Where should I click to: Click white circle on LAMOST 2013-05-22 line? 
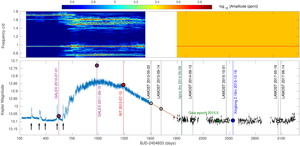(x=151, y=103)
